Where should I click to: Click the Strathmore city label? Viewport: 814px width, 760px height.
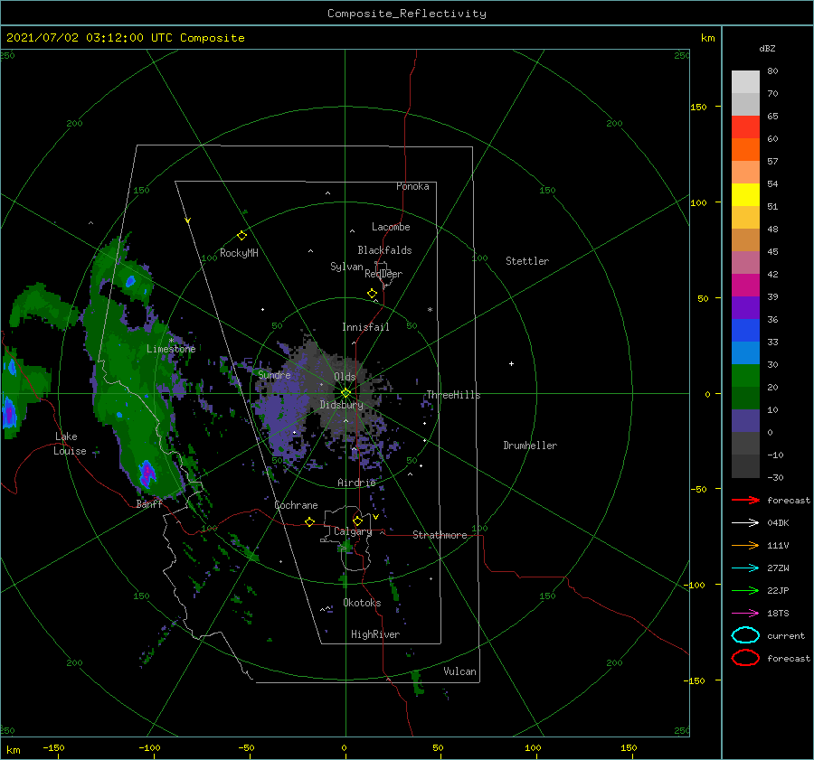click(440, 535)
